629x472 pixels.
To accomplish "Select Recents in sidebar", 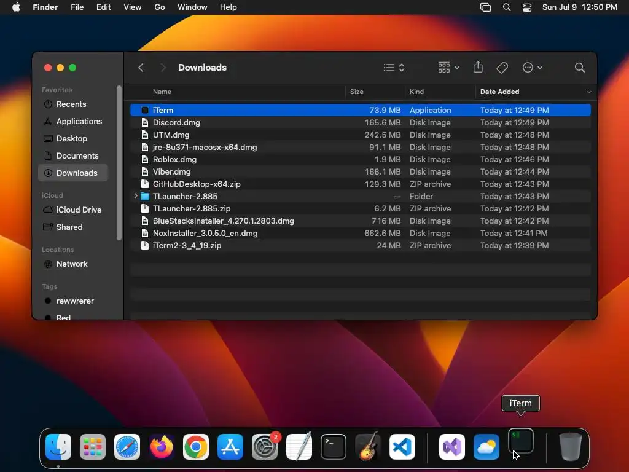I will click(x=73, y=104).
